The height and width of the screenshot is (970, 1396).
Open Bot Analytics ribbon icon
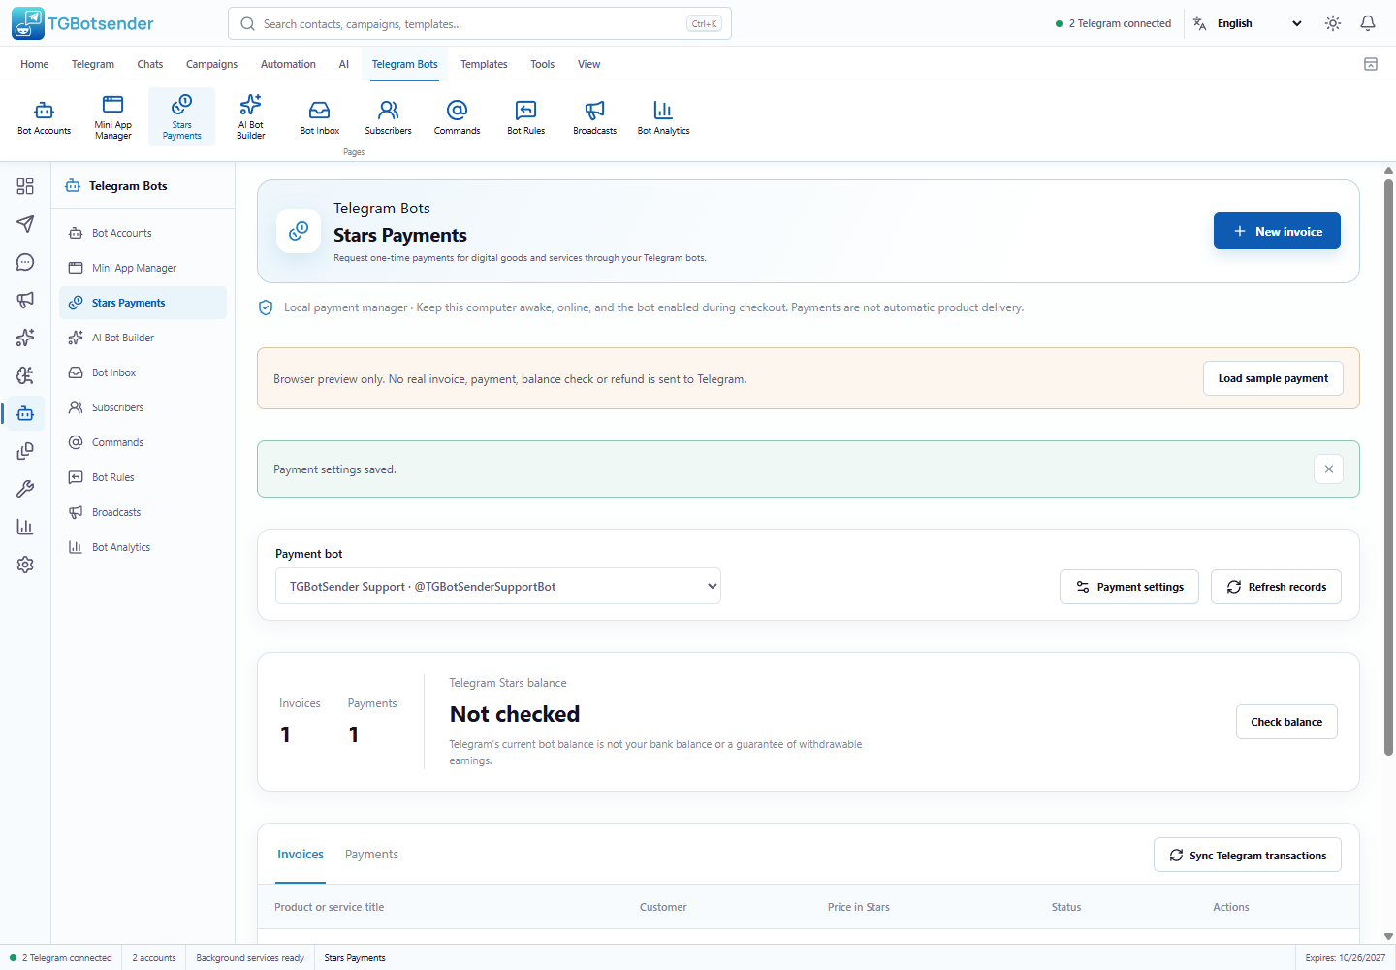[664, 116]
